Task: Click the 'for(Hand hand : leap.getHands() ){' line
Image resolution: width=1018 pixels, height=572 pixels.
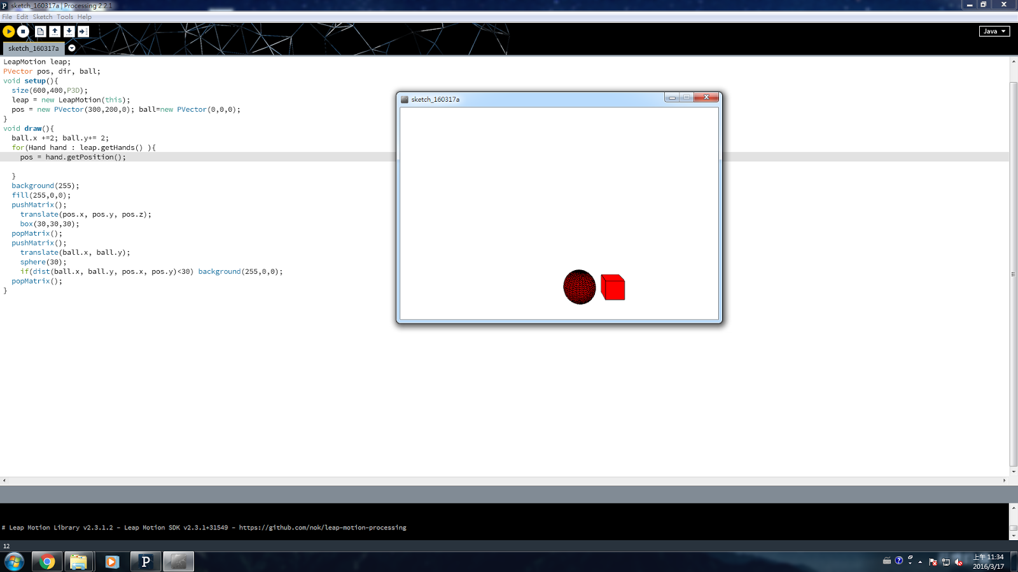Action: pos(83,147)
